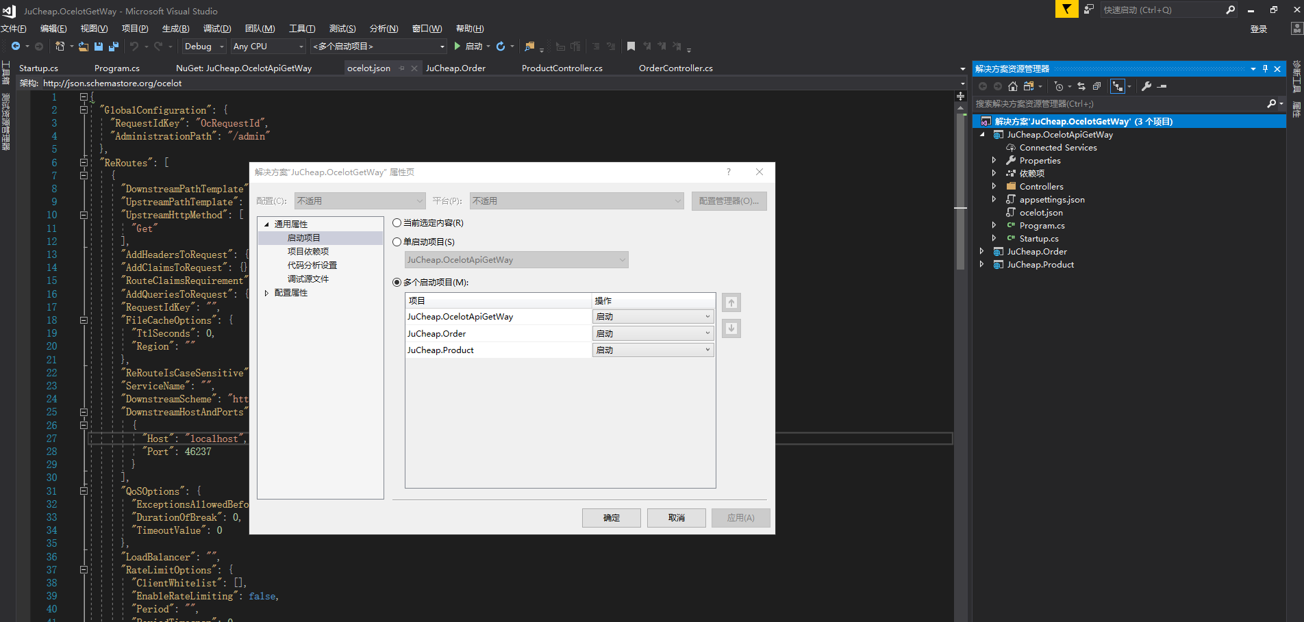Viewport: 1304px width, 622px height.
Task: Click the green Start debugging play icon
Action: (457, 47)
